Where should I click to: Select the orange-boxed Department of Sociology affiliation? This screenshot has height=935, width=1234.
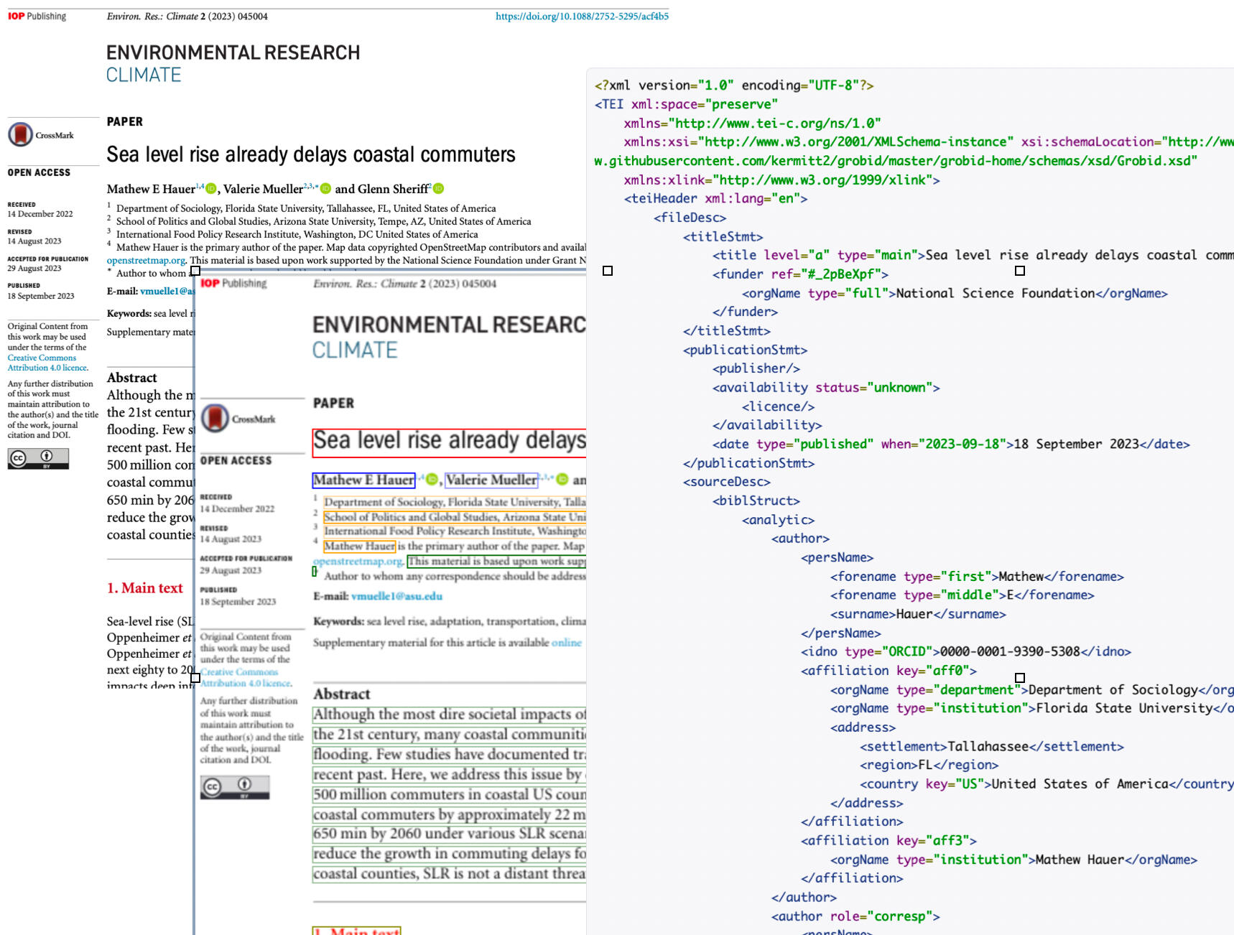tap(454, 502)
